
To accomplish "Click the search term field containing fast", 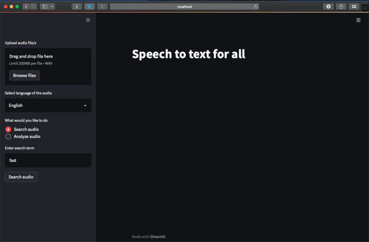I will (48, 160).
